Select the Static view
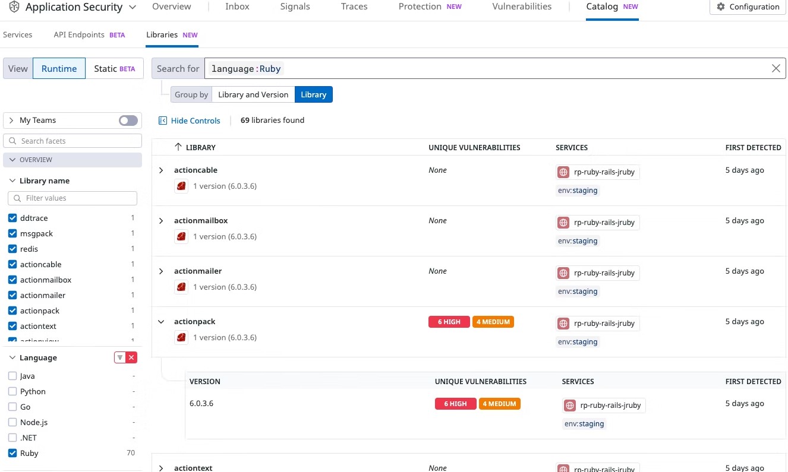Viewport: 788px width, 472px height. [115, 68]
